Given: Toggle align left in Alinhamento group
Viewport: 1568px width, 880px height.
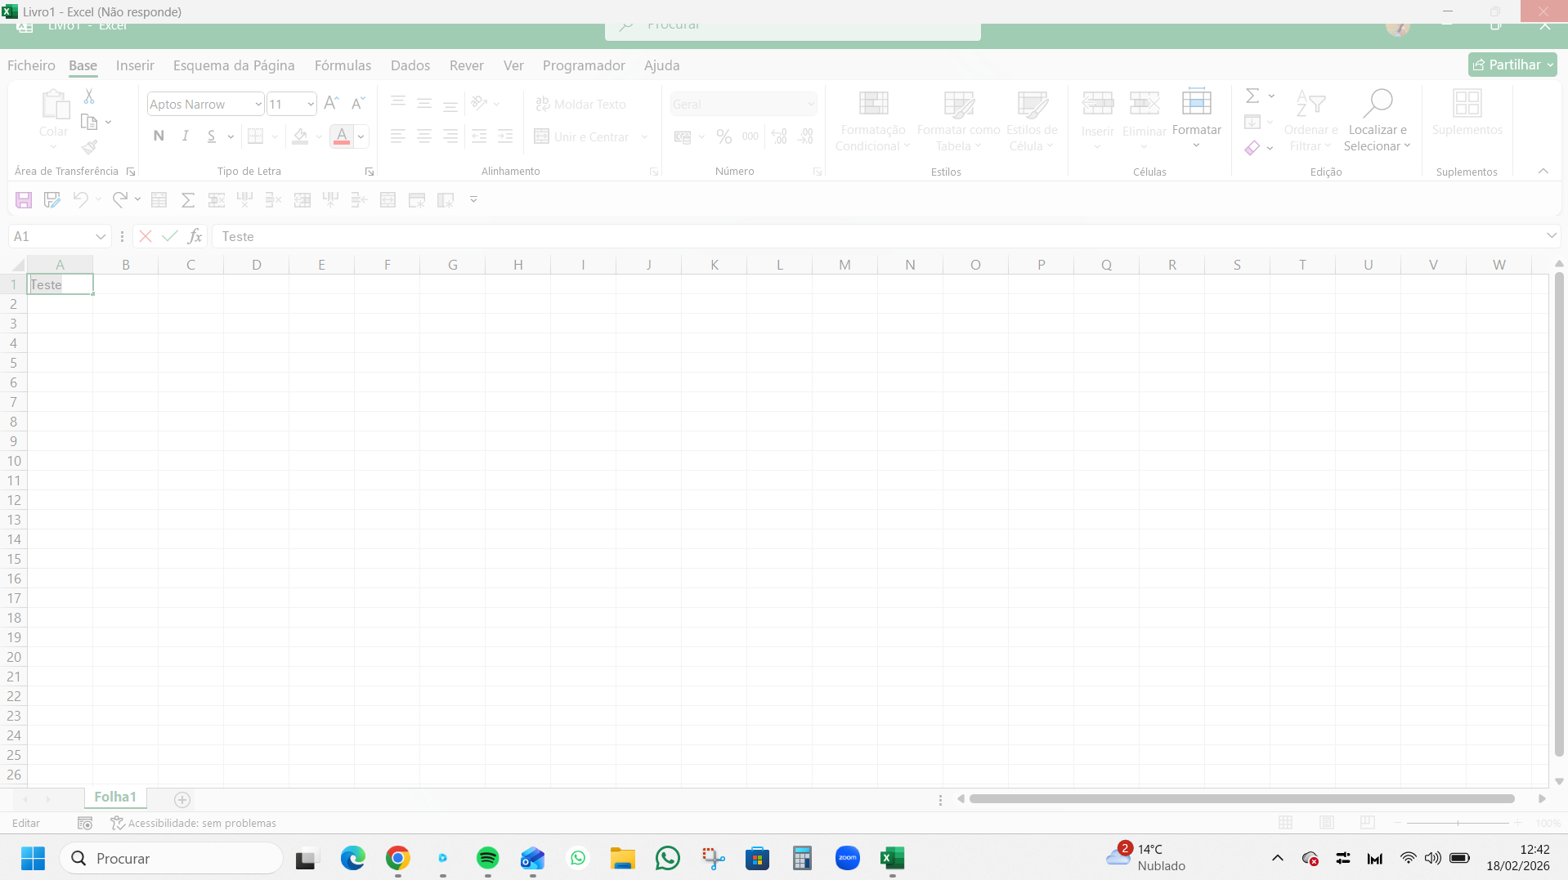Looking at the screenshot, I should [x=398, y=136].
